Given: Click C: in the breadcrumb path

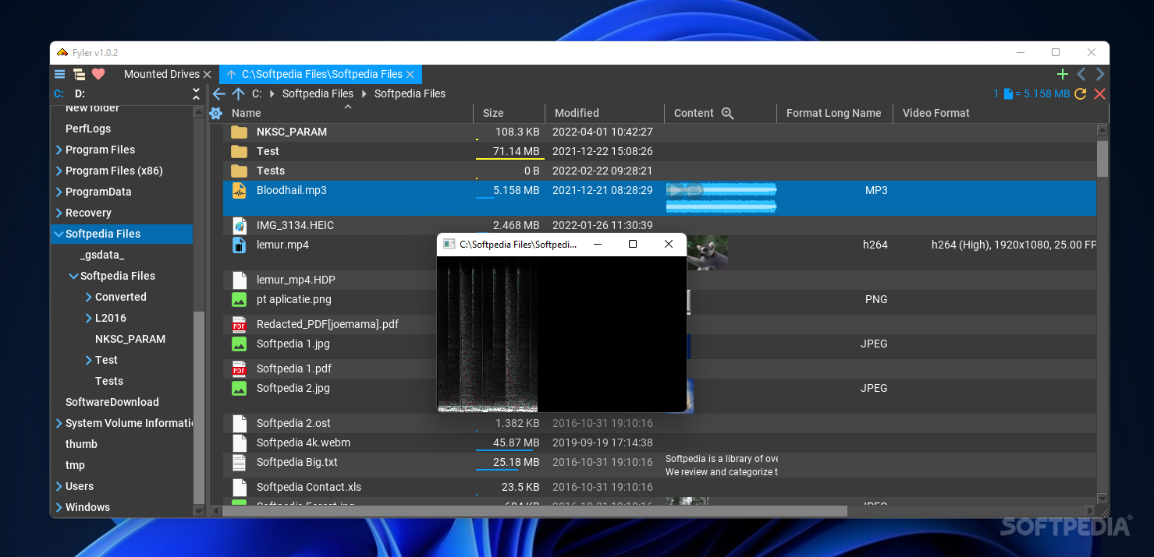Looking at the screenshot, I should tap(257, 93).
